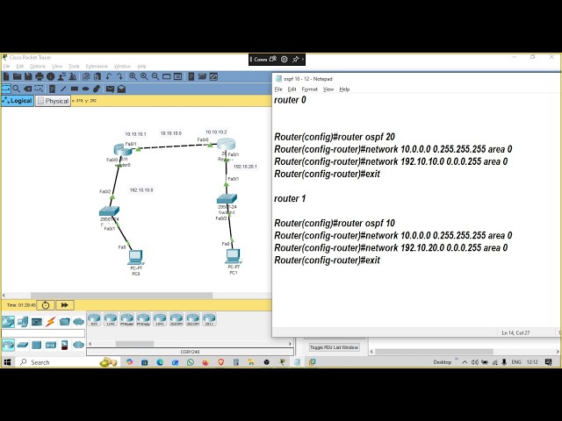This screenshot has width=562, height=421.
Task: Select the Connections lightning bolt category
Action: [x=50, y=322]
